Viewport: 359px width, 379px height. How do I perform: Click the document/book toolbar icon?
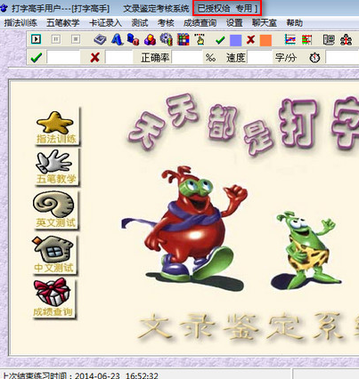tap(329, 40)
